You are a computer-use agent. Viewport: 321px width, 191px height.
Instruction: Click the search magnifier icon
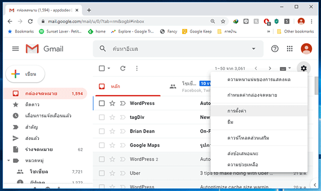click(x=102, y=49)
